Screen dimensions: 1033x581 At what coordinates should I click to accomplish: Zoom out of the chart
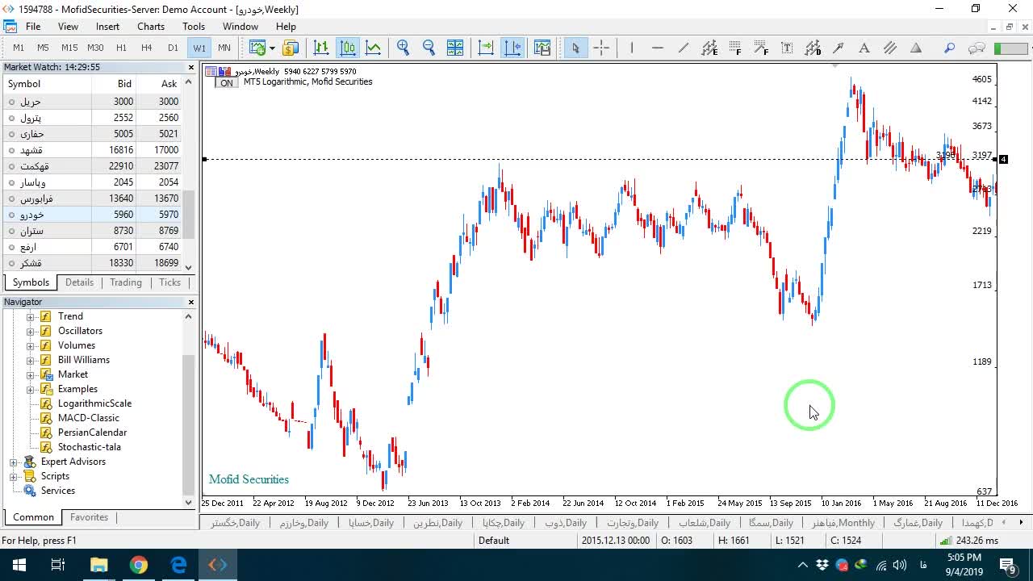[429, 48]
